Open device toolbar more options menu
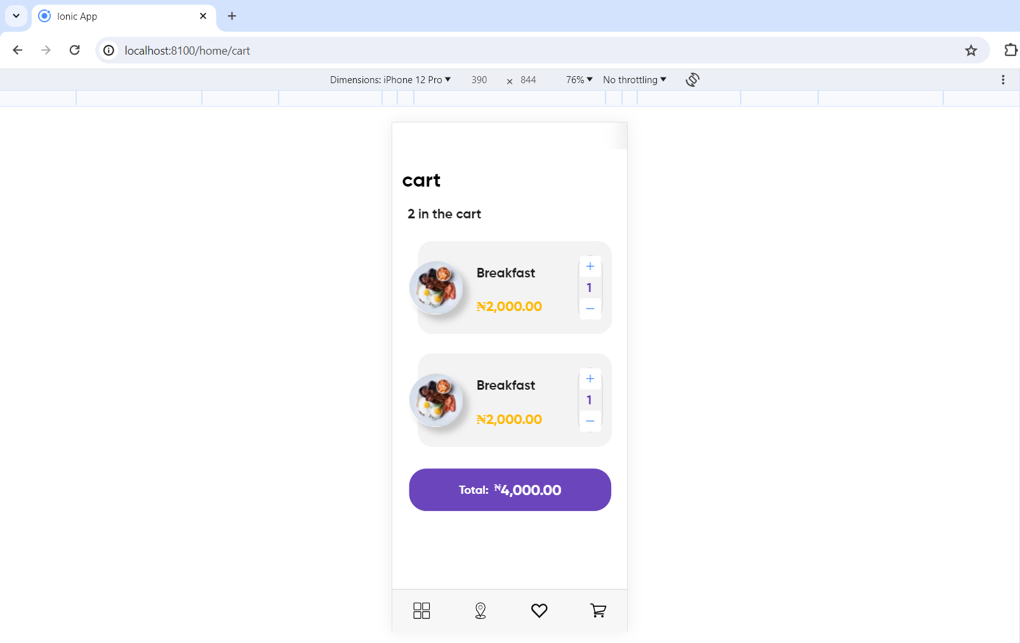 pos(1003,80)
